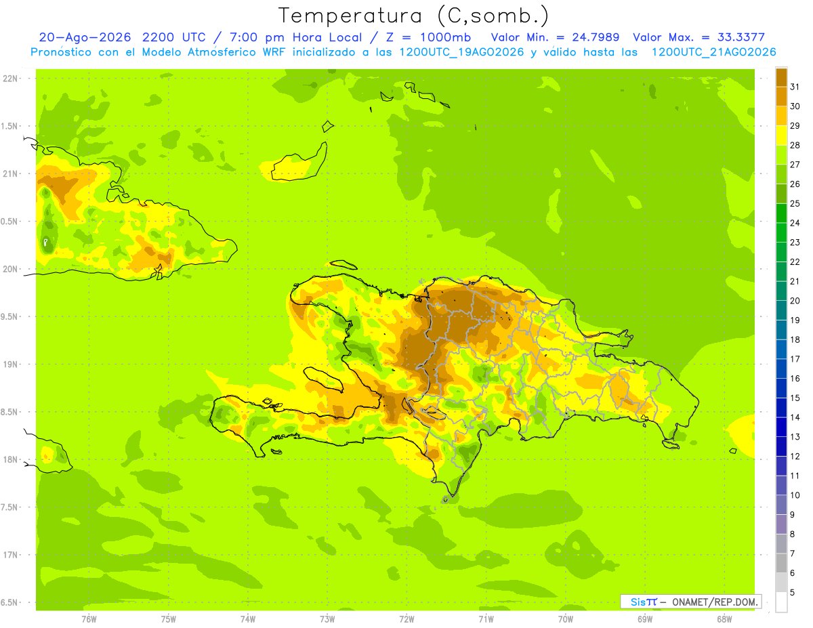Click the legend value "31"

pyautogui.click(x=795, y=87)
